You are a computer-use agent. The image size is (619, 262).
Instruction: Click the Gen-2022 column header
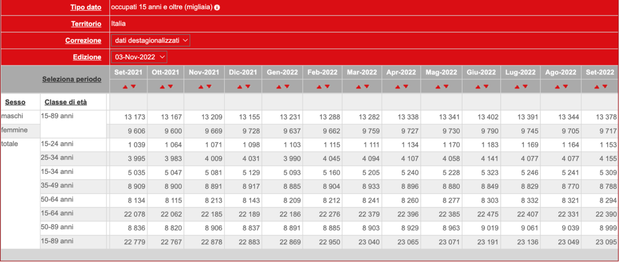click(283, 73)
